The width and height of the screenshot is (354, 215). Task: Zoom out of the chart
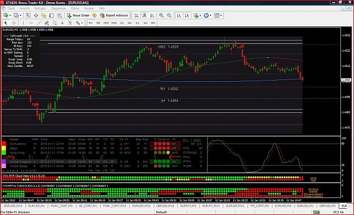point(169,15)
